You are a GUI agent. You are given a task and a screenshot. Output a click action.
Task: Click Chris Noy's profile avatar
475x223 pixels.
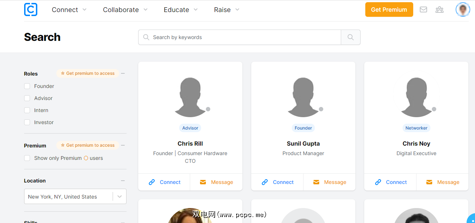point(416,97)
